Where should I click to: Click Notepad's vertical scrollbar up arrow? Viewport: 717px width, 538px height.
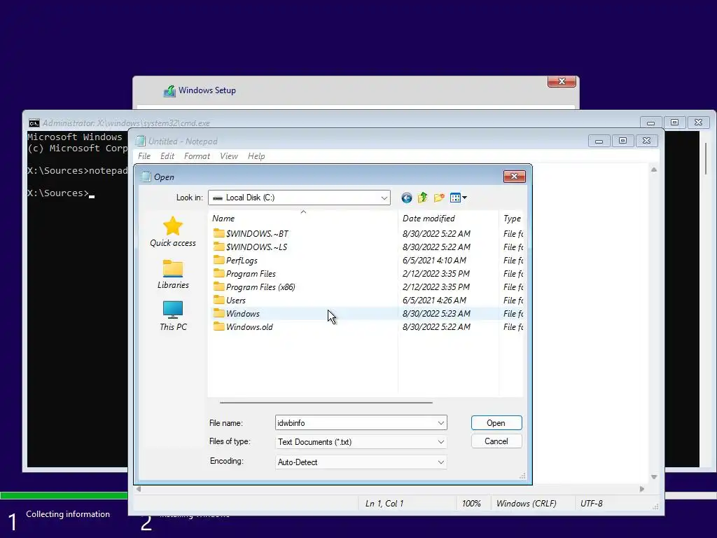click(654, 170)
